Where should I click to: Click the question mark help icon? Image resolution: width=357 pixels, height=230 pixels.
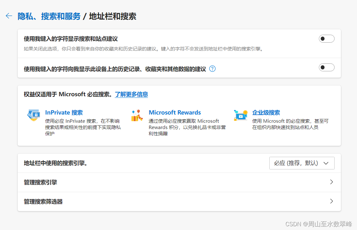tap(213, 69)
